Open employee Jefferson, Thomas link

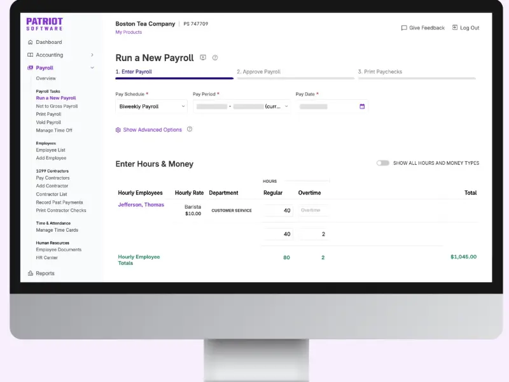pyautogui.click(x=141, y=204)
